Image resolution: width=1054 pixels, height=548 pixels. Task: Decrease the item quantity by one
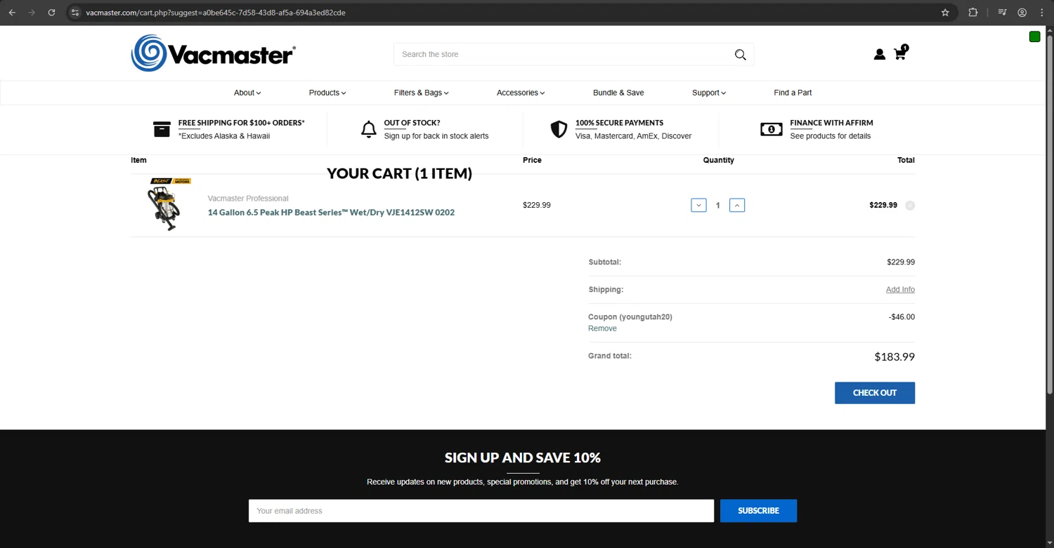[x=698, y=206]
